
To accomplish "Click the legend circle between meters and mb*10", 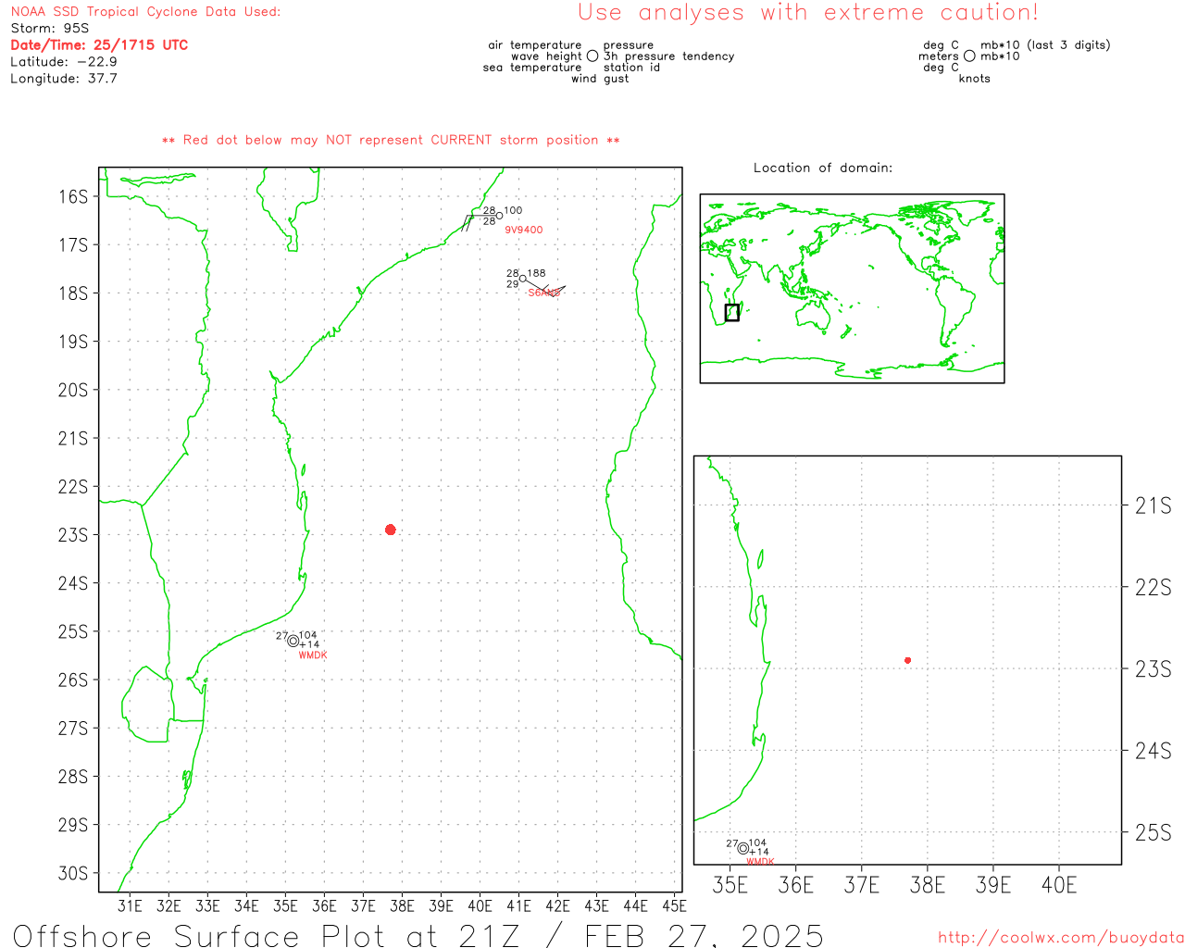I will [x=969, y=56].
